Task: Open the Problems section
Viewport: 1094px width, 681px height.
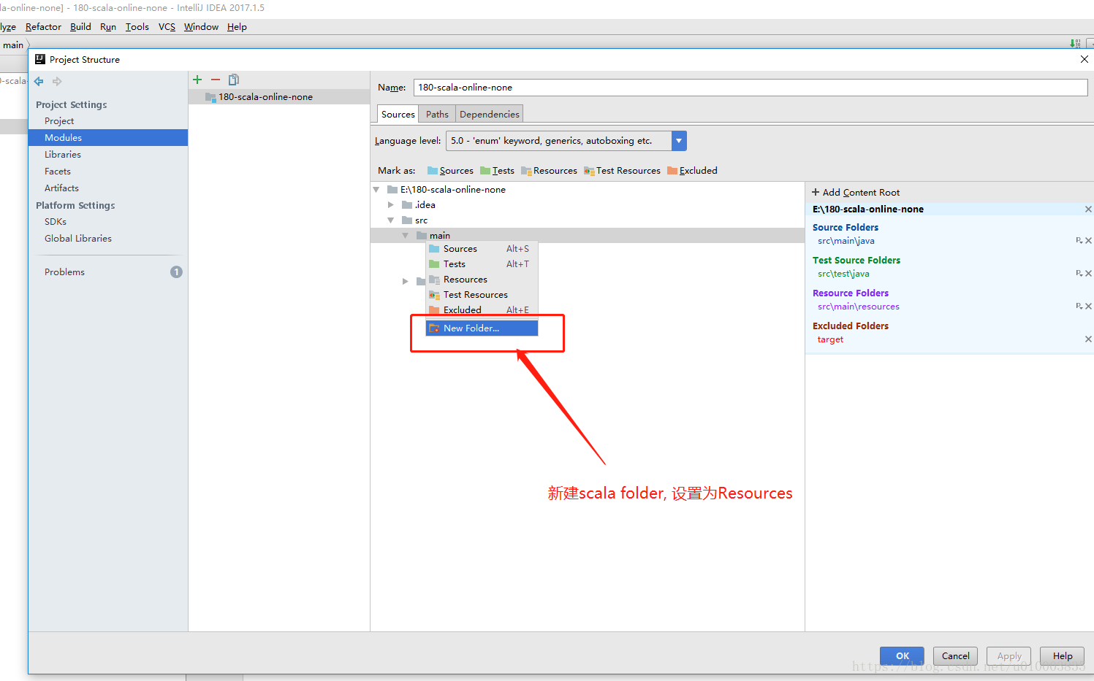Action: click(x=107, y=272)
